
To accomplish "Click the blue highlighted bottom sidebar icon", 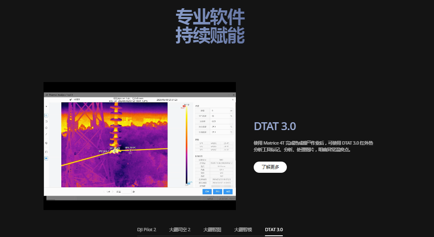I will 46,158.
